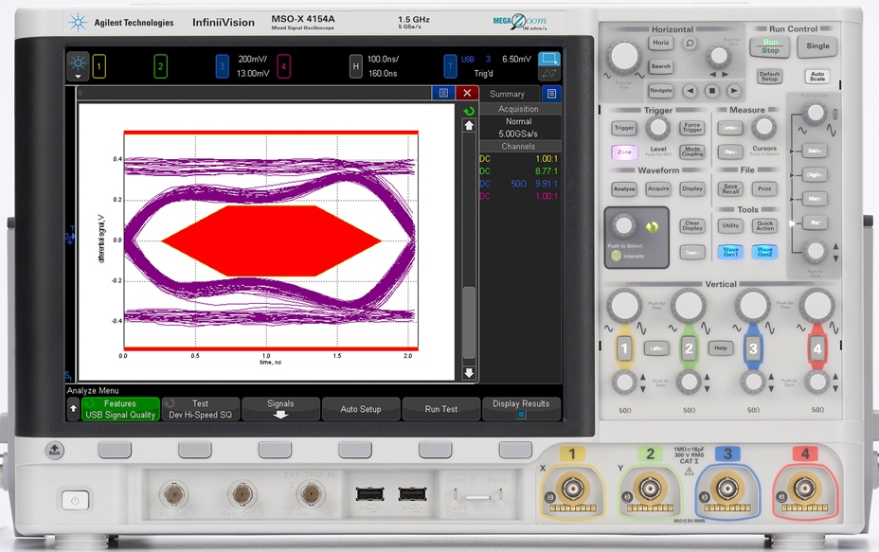Select the Run Test softkey
The width and height of the screenshot is (879, 552).
[441, 409]
